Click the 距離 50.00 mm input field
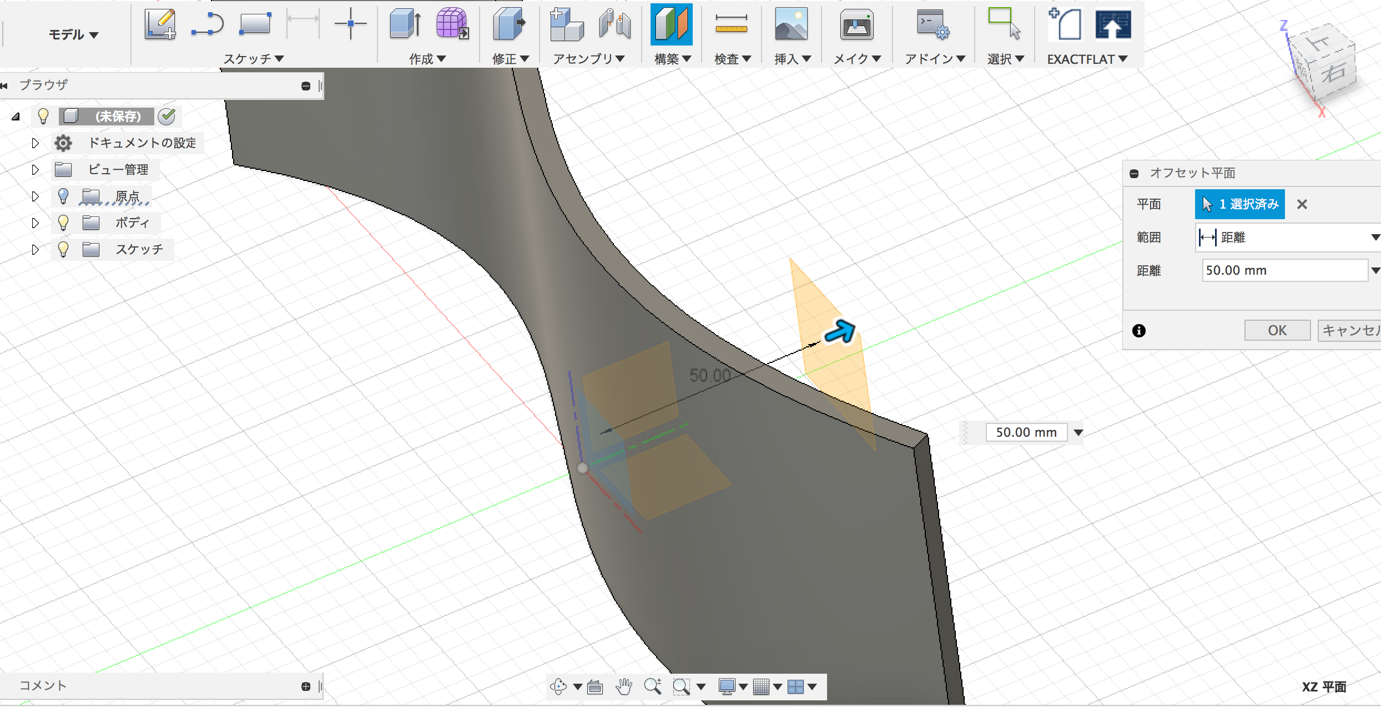The height and width of the screenshot is (707, 1381). pyautogui.click(x=1283, y=271)
